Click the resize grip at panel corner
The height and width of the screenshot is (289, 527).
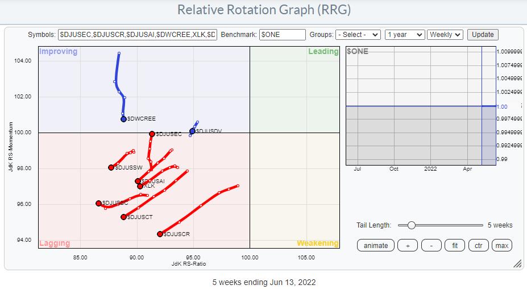tap(517, 264)
